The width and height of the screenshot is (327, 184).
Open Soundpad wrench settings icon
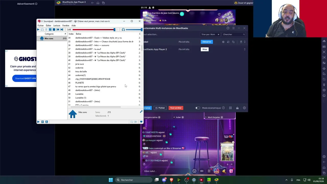141,111
